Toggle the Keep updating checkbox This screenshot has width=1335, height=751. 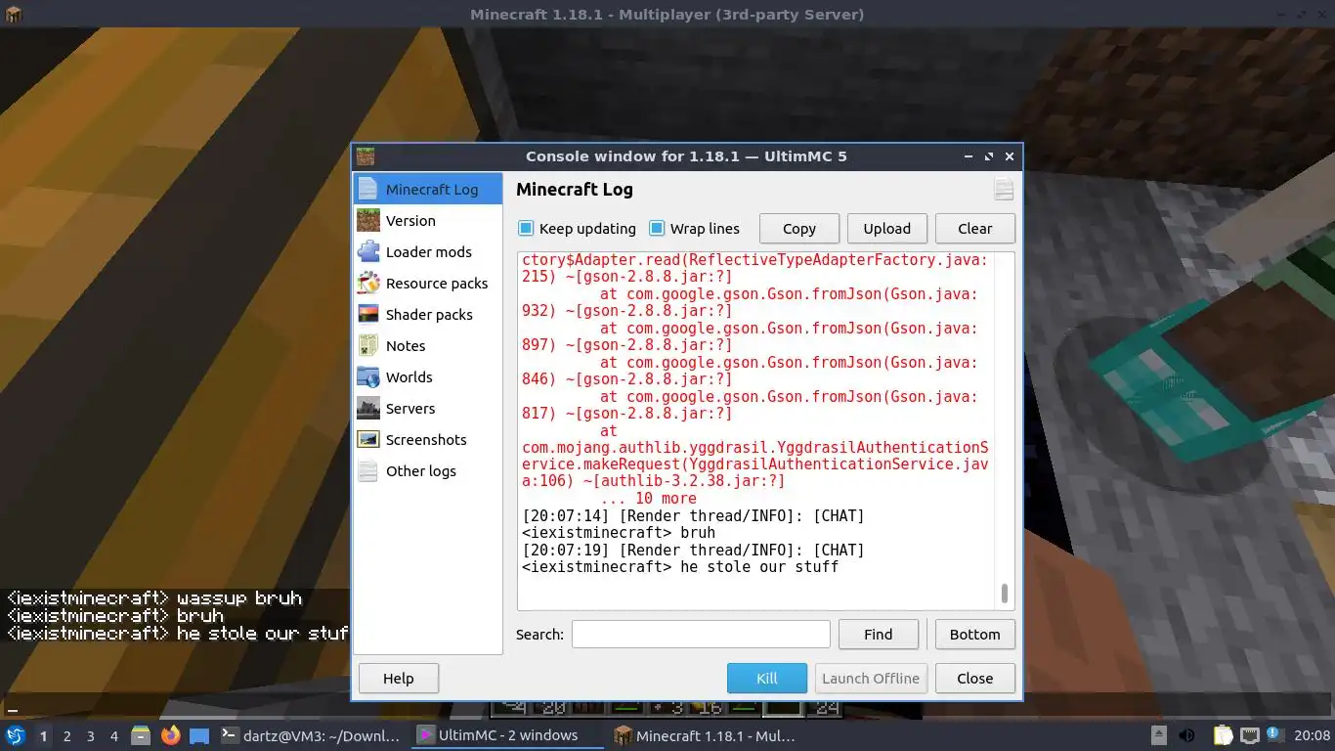[x=526, y=228]
